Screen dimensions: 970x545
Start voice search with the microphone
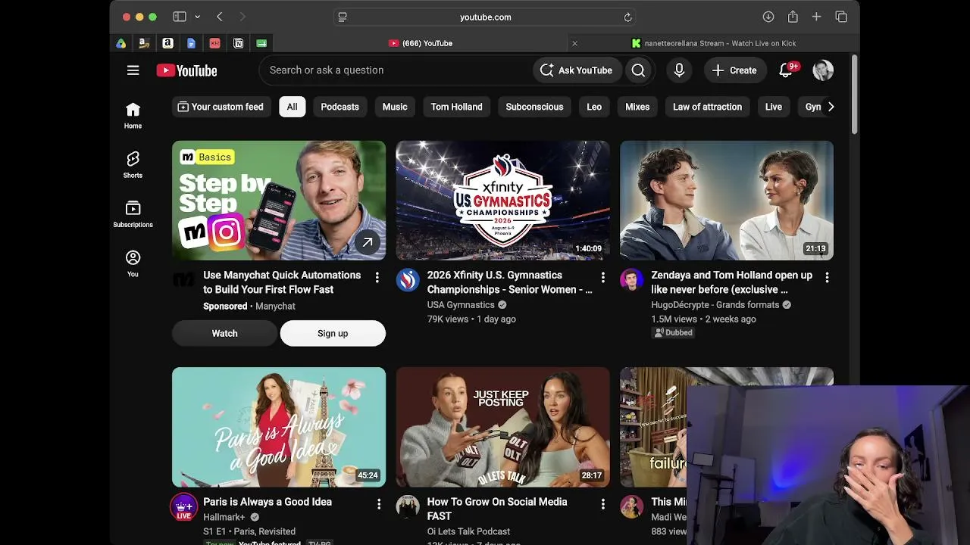tap(679, 70)
